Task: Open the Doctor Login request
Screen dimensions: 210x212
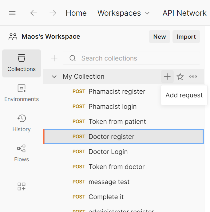Action: pyautogui.click(x=124, y=152)
